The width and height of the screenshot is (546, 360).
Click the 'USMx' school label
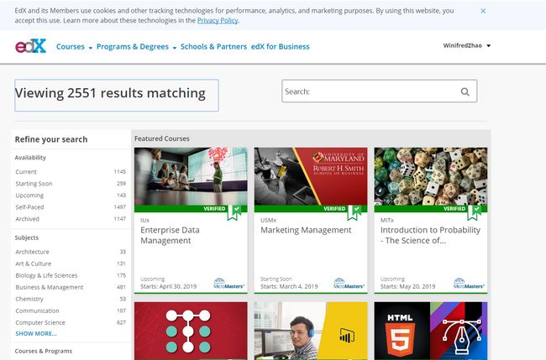269,220
